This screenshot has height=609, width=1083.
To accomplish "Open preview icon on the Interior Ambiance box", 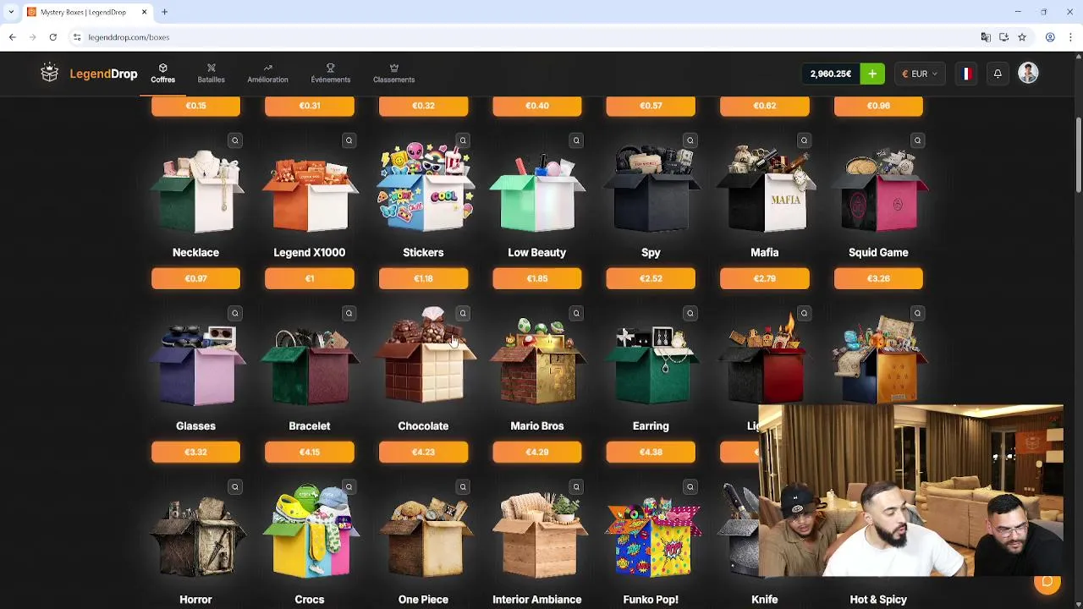I will point(576,487).
